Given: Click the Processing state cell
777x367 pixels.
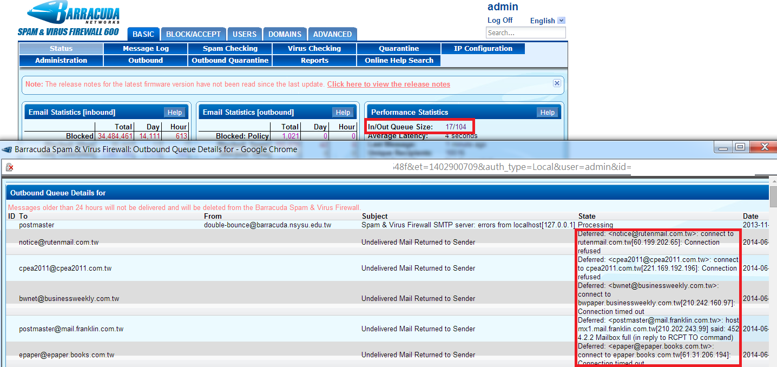Looking at the screenshot, I should point(595,225).
